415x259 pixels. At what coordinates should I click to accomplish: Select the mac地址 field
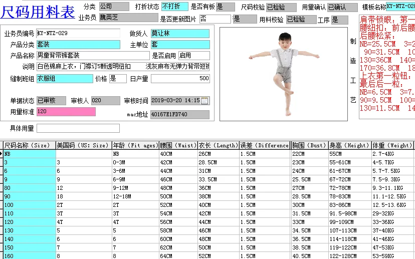(180, 115)
